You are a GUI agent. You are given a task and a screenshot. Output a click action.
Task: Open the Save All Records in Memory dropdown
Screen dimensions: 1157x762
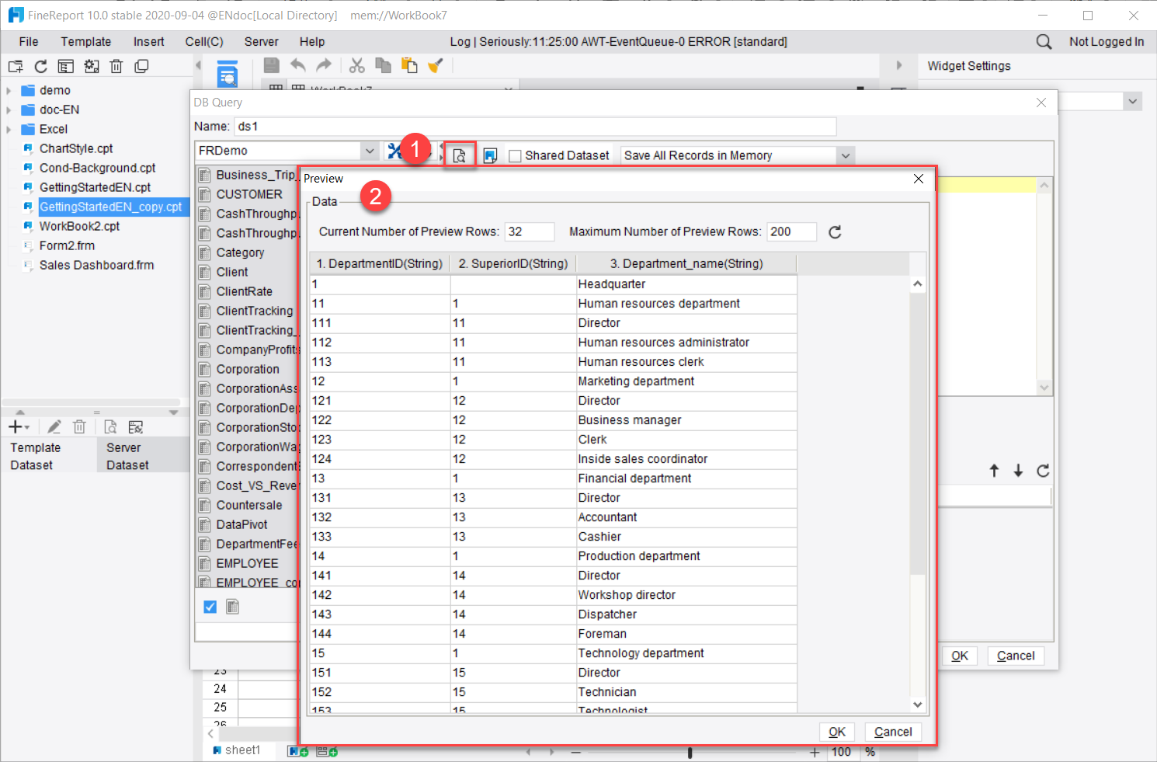click(845, 155)
